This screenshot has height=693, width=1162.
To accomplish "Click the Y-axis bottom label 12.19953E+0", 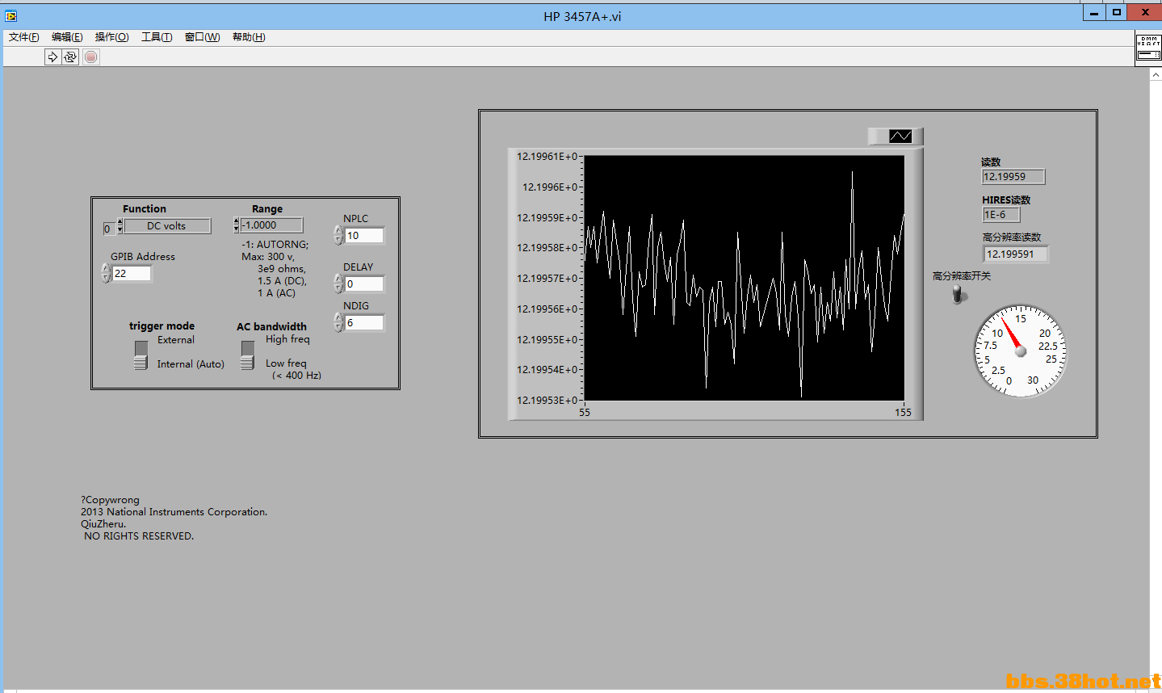I will coord(547,401).
